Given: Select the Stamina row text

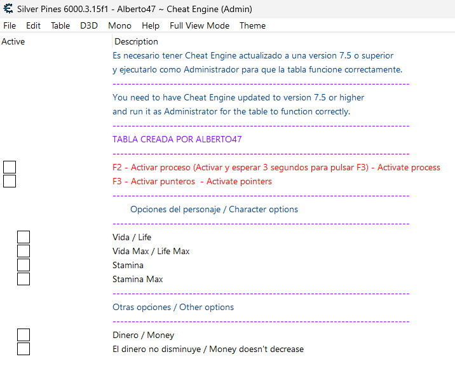Looking at the screenshot, I should [x=128, y=265].
